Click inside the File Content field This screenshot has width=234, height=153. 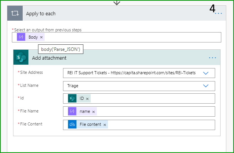(x=161, y=124)
